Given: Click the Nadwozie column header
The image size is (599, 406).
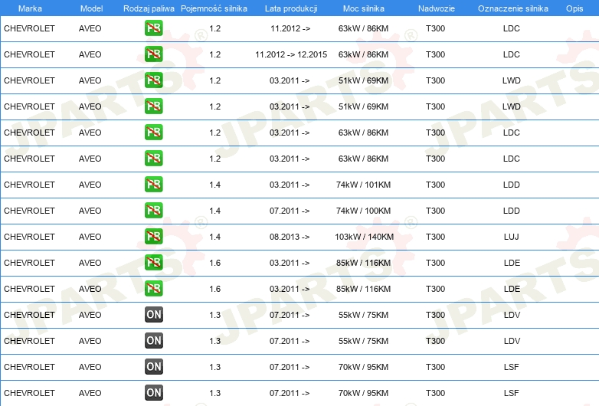Looking at the screenshot, I should click(435, 8).
